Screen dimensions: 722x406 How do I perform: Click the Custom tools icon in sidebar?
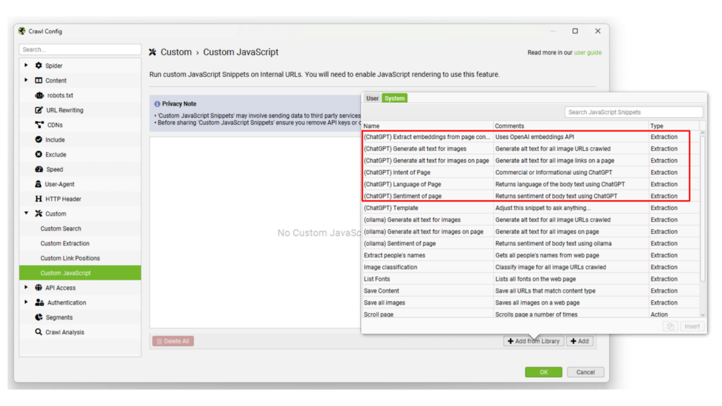pyautogui.click(x=39, y=214)
